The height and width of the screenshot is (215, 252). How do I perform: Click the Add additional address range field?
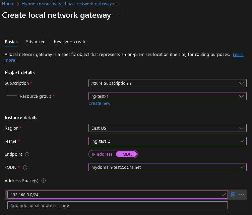[117, 205]
